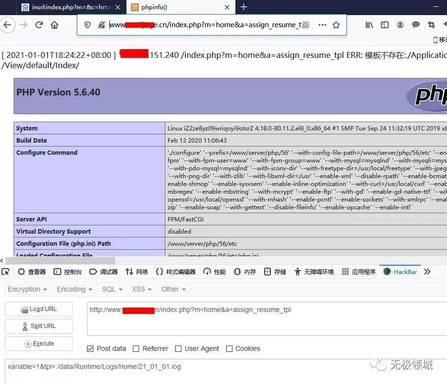
Task: Expand the Encryption dropdown in HackBar
Action: coord(27,289)
